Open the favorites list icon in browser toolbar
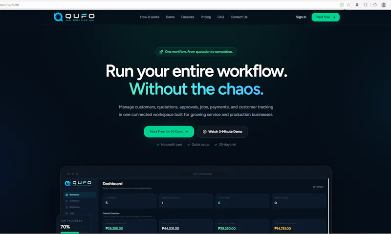This screenshot has height=234, width=391. point(375,5)
